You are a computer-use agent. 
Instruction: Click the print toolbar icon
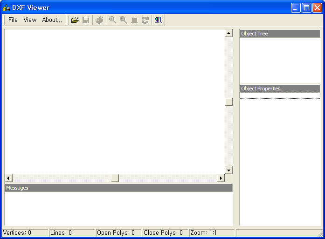99,20
